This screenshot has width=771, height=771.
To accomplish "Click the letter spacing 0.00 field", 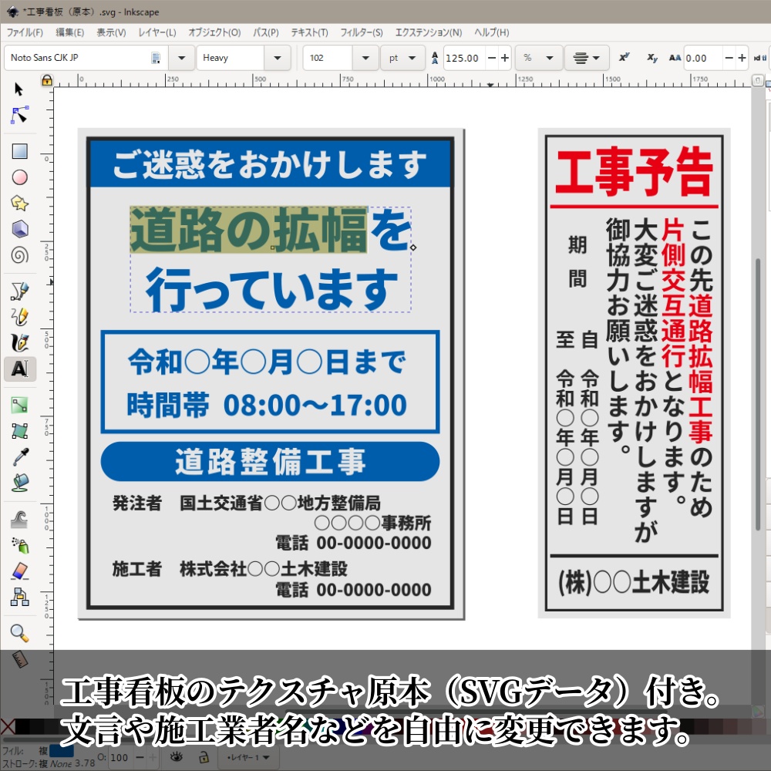I will click(702, 58).
